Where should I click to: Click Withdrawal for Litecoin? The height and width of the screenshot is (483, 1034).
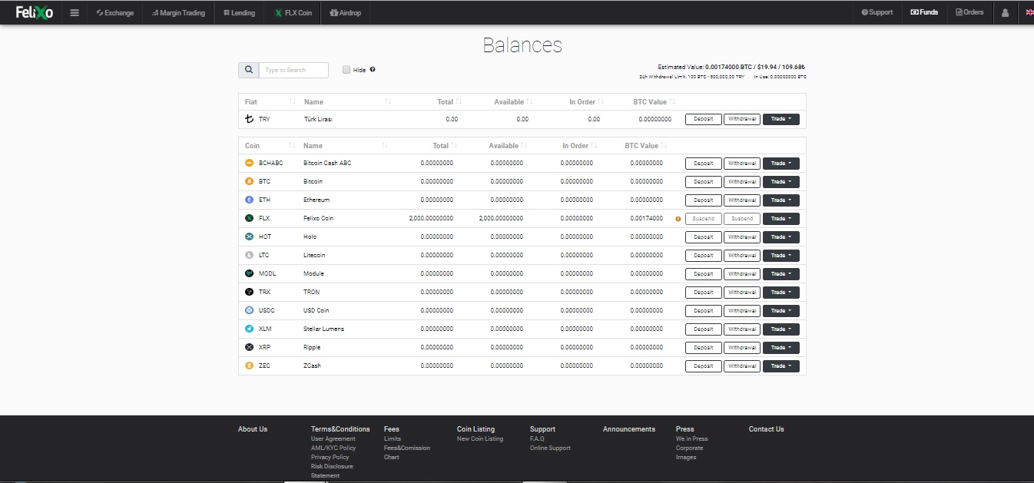(x=742, y=256)
